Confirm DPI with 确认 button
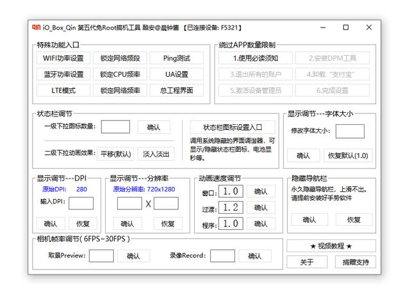 point(51,223)
